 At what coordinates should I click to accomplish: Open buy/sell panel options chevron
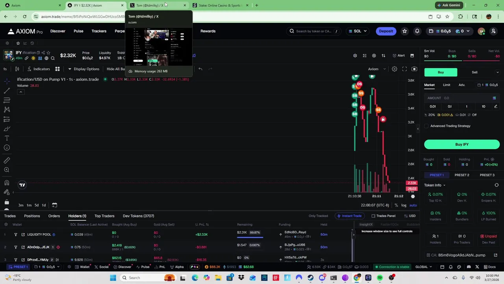point(497,73)
